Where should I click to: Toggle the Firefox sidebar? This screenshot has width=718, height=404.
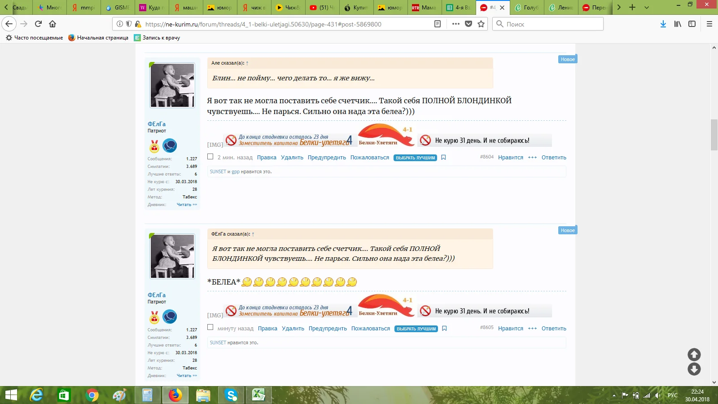coord(692,24)
